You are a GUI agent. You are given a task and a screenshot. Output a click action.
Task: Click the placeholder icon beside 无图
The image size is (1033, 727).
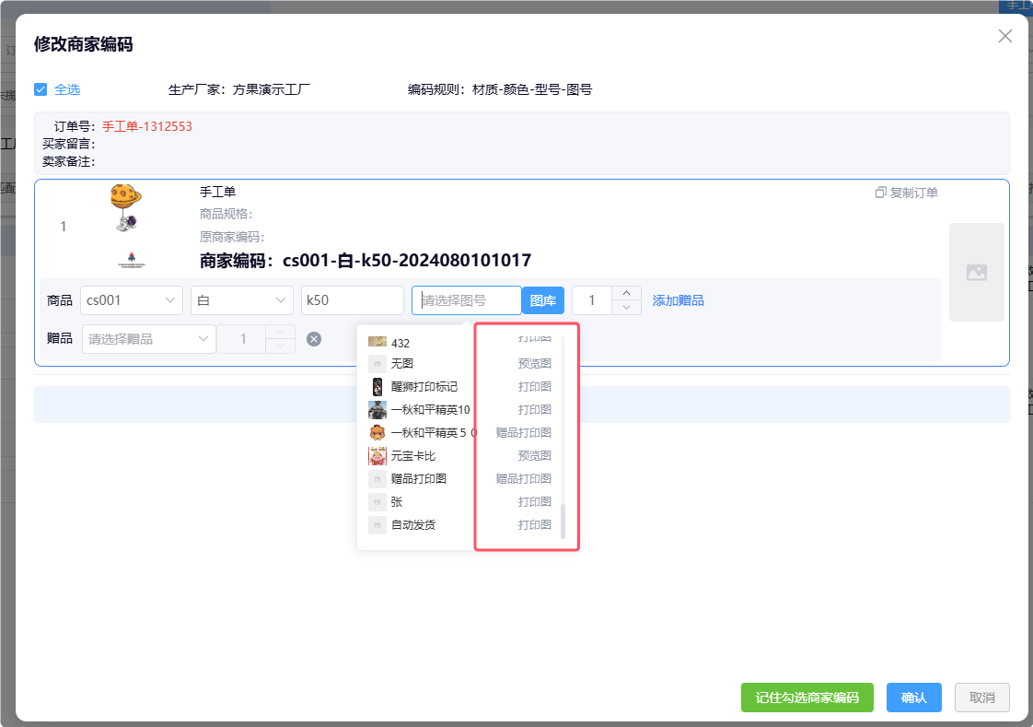pyautogui.click(x=377, y=363)
